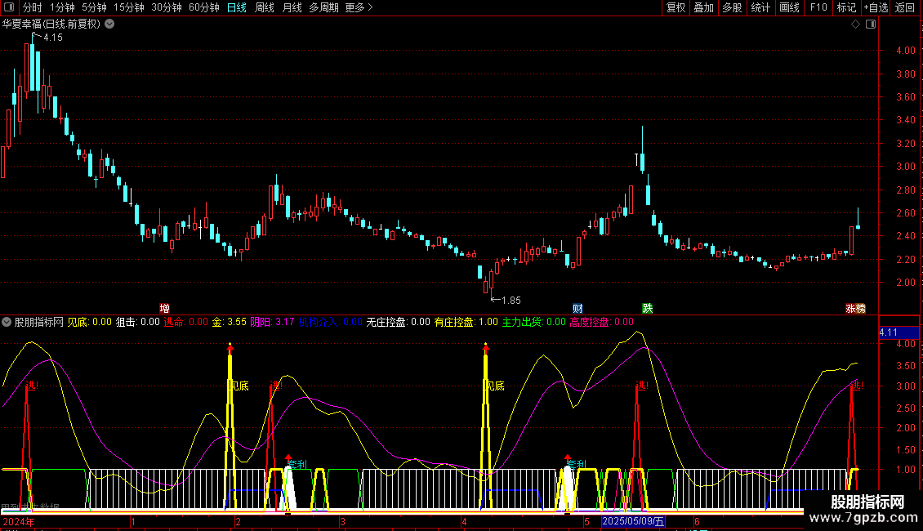The height and width of the screenshot is (531, 923).
Task: Click the blue 财 event marker icon
Action: pyautogui.click(x=577, y=309)
